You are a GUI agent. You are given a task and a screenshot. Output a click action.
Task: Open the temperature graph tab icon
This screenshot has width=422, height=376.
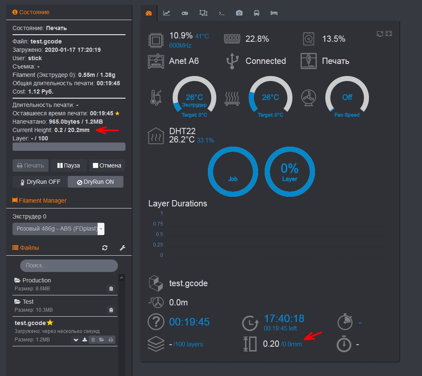coord(166,13)
